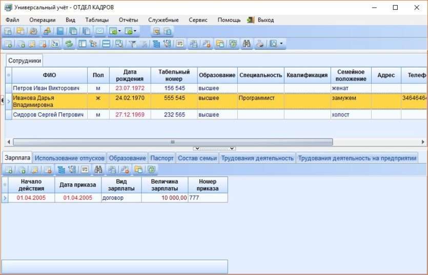Click the binoculars search icon in lower toolbar
The image size is (428, 275).
[98, 170]
